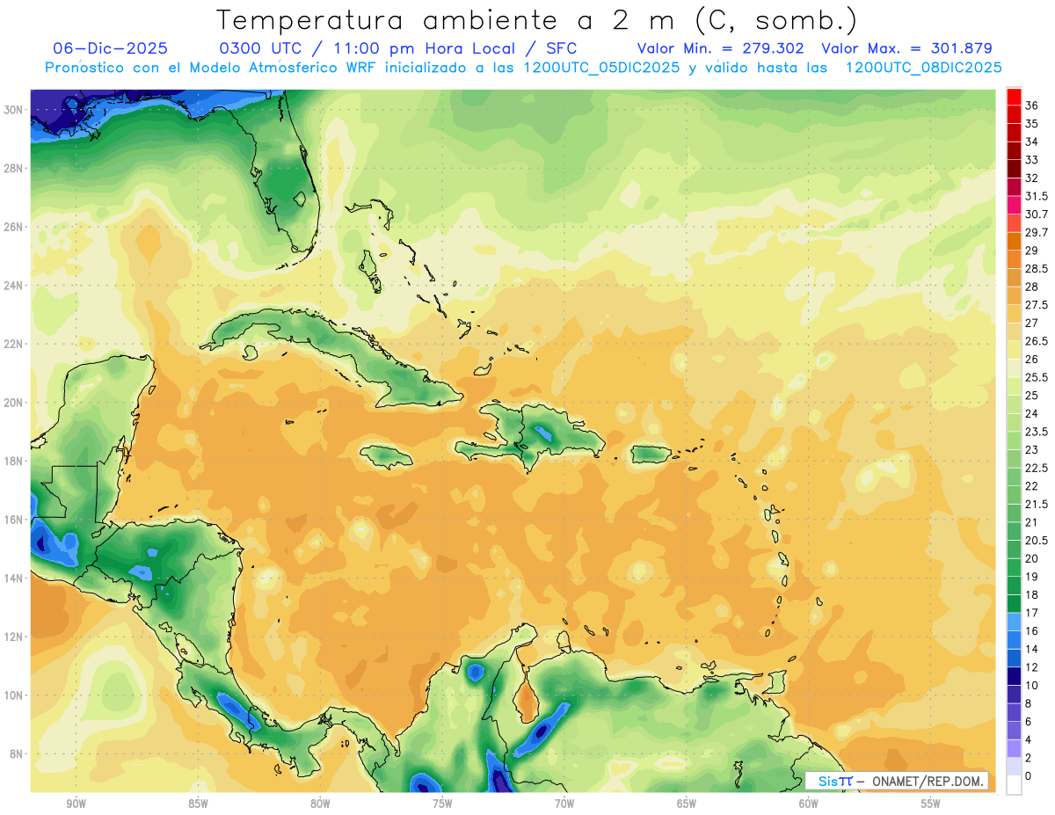Screen dimensions: 1055x815
Task: Click legend swatch between 29 and 29.7
Action: 1014,241
